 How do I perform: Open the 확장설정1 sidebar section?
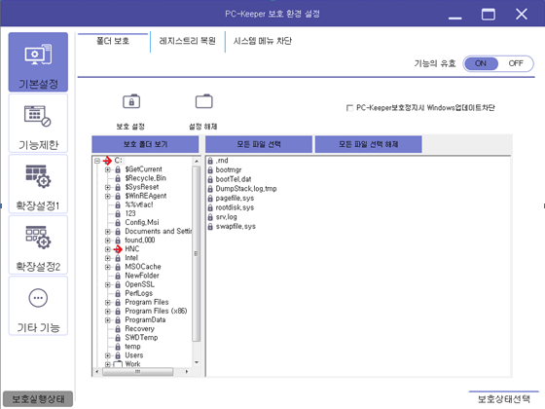38,184
